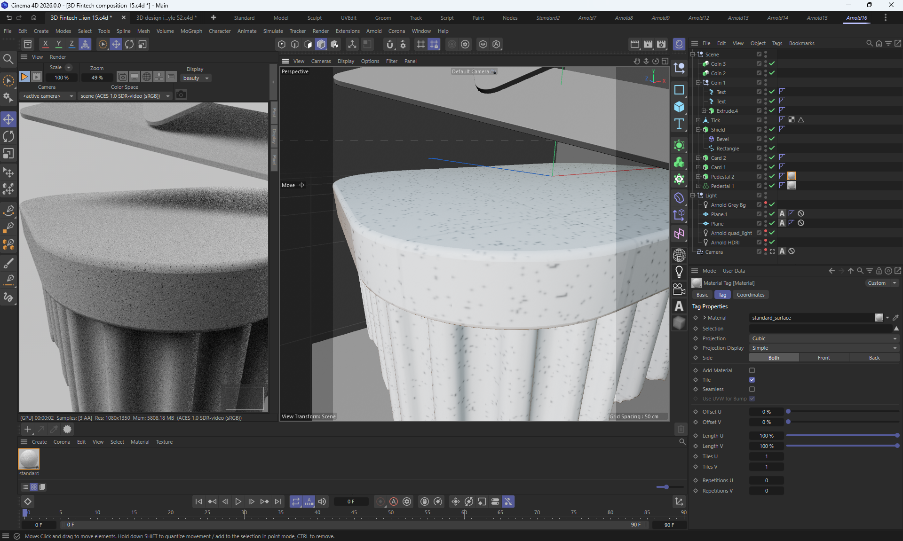Uncheck the Tile checkbox
Image resolution: width=903 pixels, height=541 pixels.
pos(752,380)
